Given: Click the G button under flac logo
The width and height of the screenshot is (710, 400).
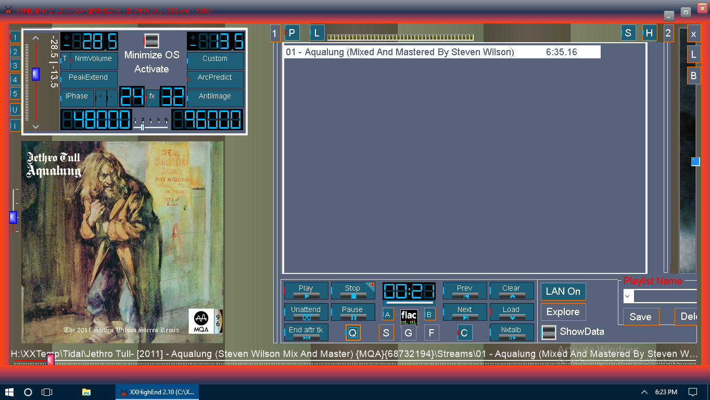Looking at the screenshot, I should 409,333.
